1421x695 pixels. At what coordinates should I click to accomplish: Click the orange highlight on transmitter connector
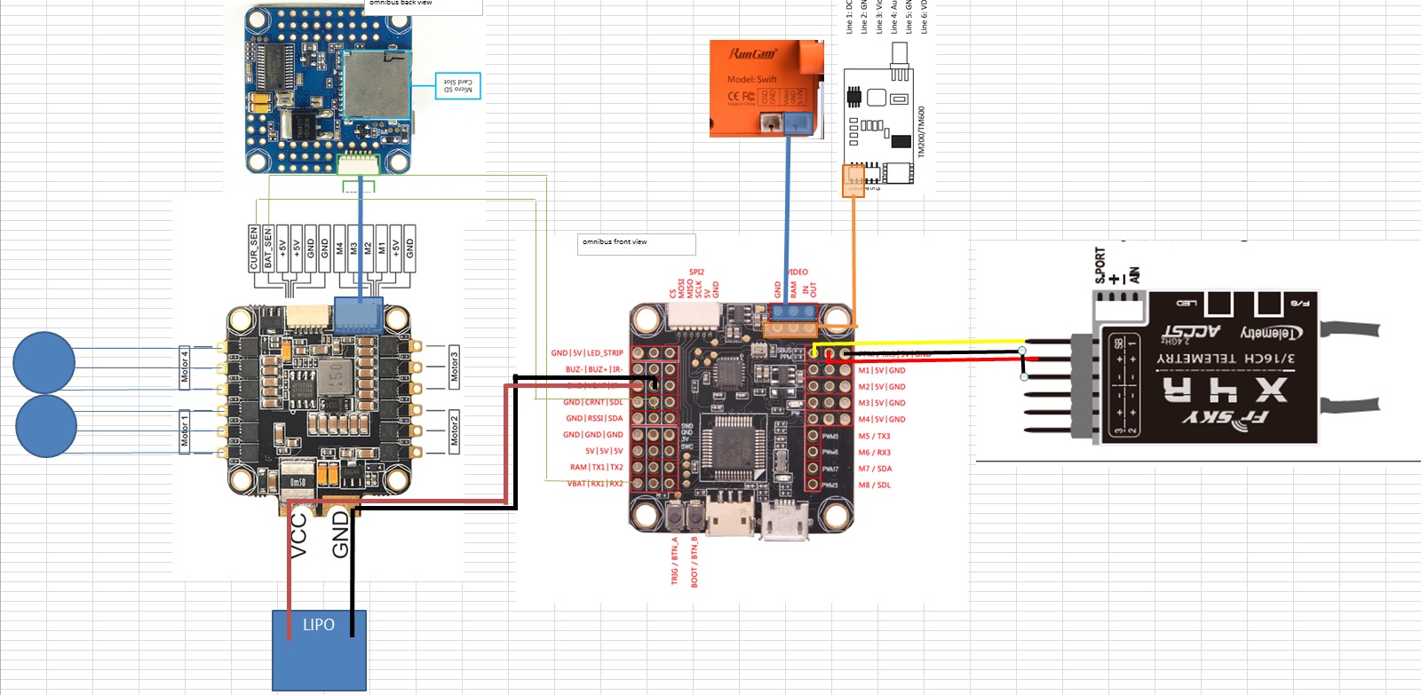(x=853, y=181)
